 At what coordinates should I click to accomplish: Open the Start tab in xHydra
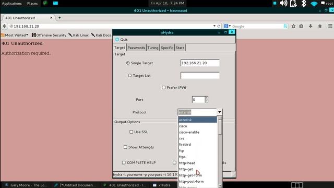point(180,48)
